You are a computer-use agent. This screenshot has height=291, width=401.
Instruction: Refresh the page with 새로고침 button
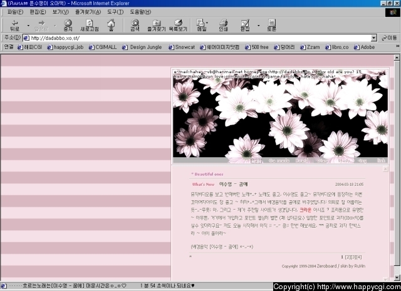pos(89,25)
